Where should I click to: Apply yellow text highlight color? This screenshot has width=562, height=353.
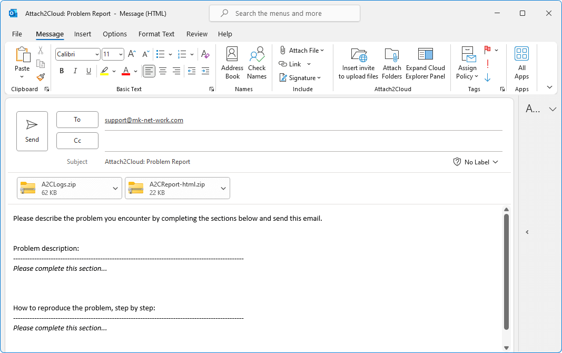point(104,71)
